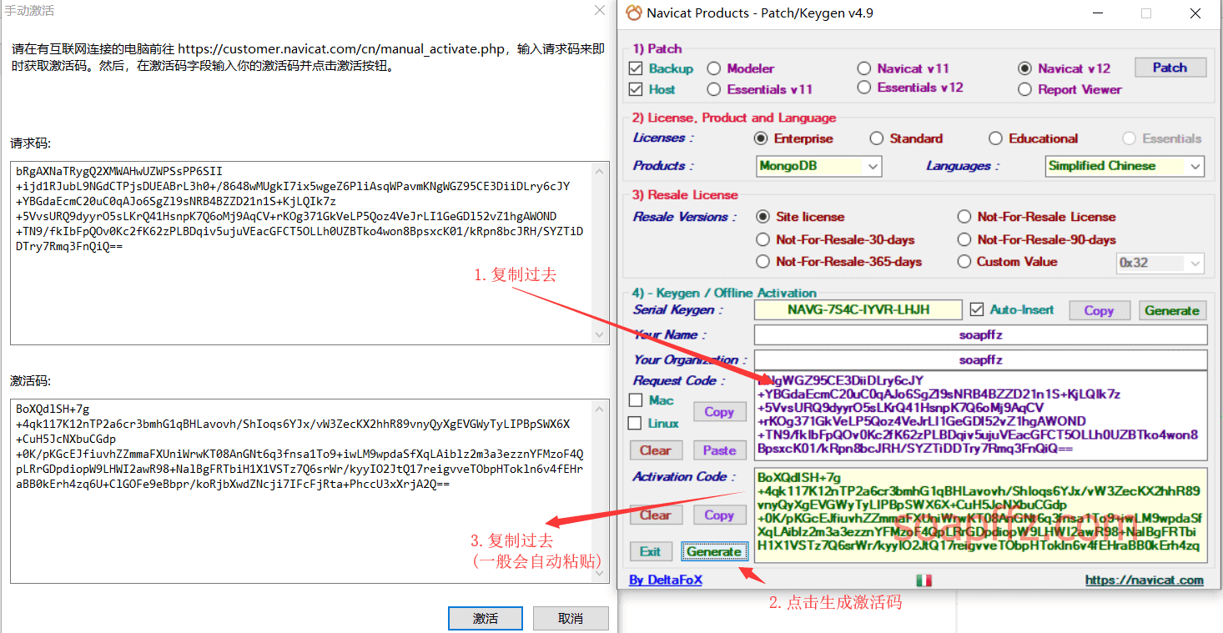This screenshot has width=1223, height=633.
Task: Select the Modeler radio button
Action: pyautogui.click(x=714, y=68)
